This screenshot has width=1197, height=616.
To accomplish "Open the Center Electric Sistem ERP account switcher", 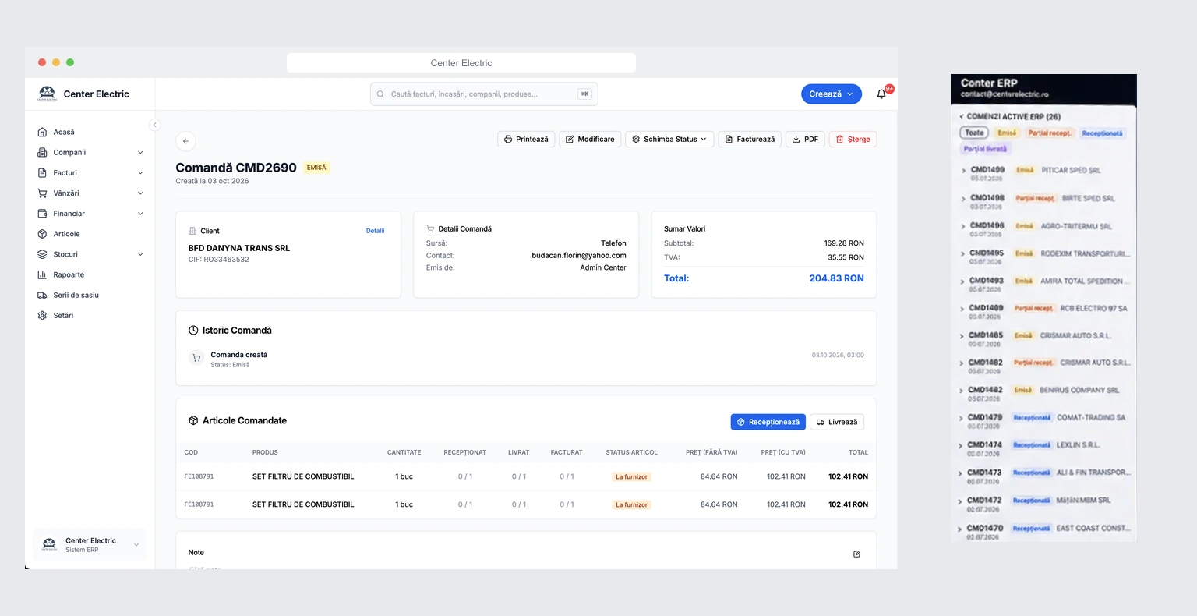I will coord(90,544).
